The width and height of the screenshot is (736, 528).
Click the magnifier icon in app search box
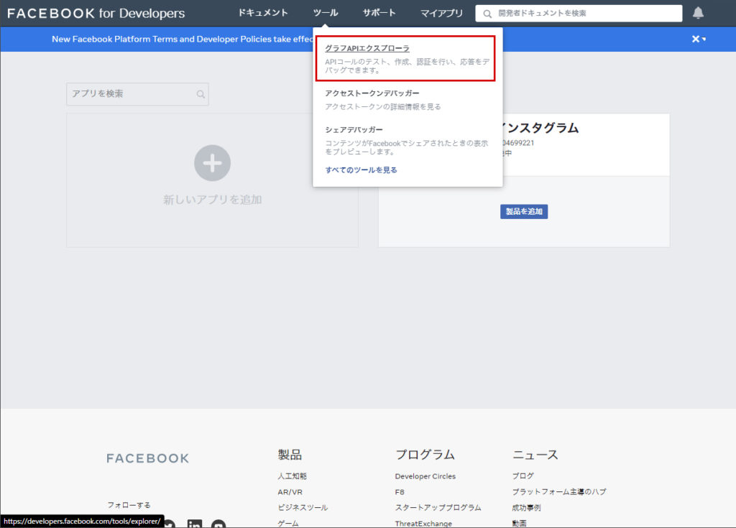pyautogui.click(x=201, y=94)
